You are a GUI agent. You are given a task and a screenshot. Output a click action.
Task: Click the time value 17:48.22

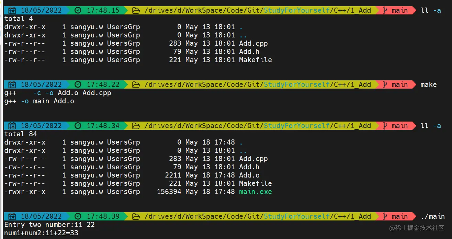point(103,84)
